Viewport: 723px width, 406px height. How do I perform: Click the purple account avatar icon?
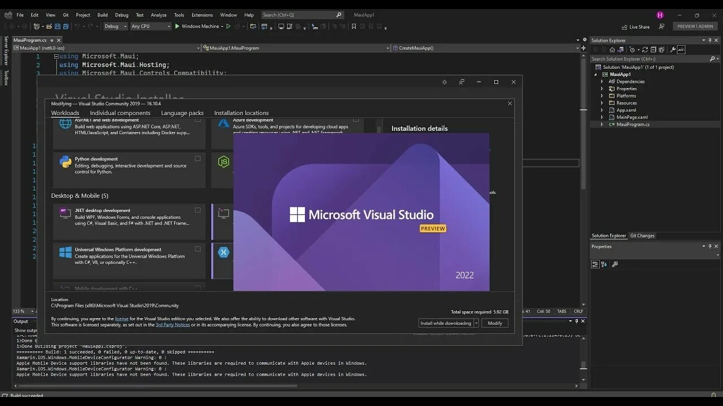pyautogui.click(x=660, y=15)
